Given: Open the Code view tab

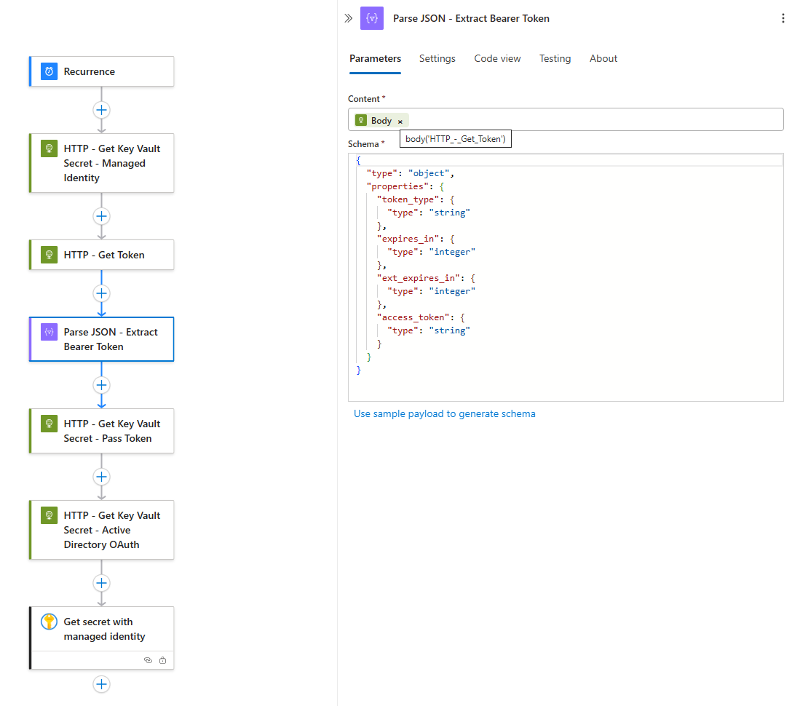Looking at the screenshot, I should coord(497,59).
